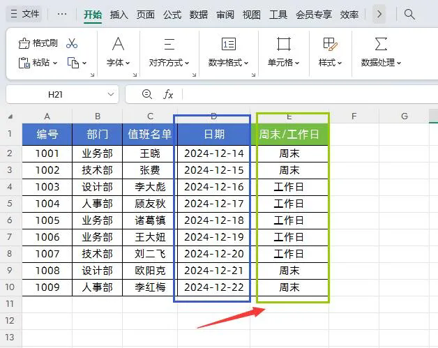Image resolution: width=438 pixels, height=348 pixels.
Task: Open the 公式 tab
Action: (172, 15)
